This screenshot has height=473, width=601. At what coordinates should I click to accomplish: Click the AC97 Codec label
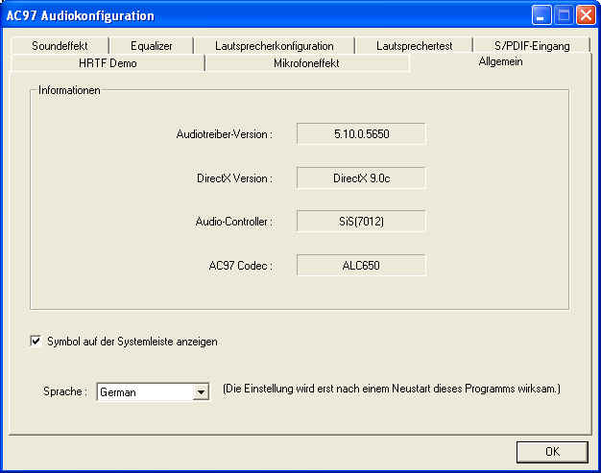[x=241, y=266]
